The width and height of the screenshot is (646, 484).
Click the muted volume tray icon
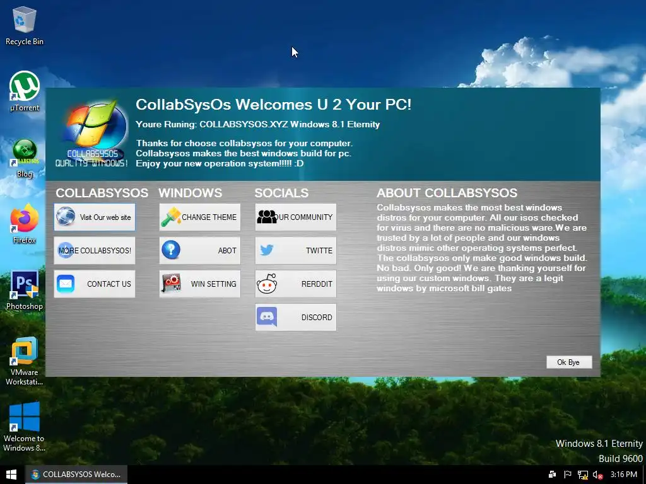click(x=597, y=475)
